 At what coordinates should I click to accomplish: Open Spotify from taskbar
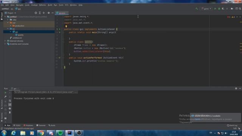click(60, 133)
